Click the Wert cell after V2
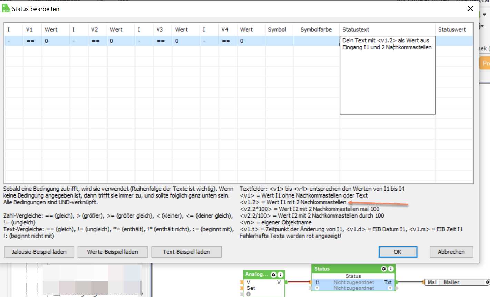The width and height of the screenshot is (490, 297). (121, 41)
